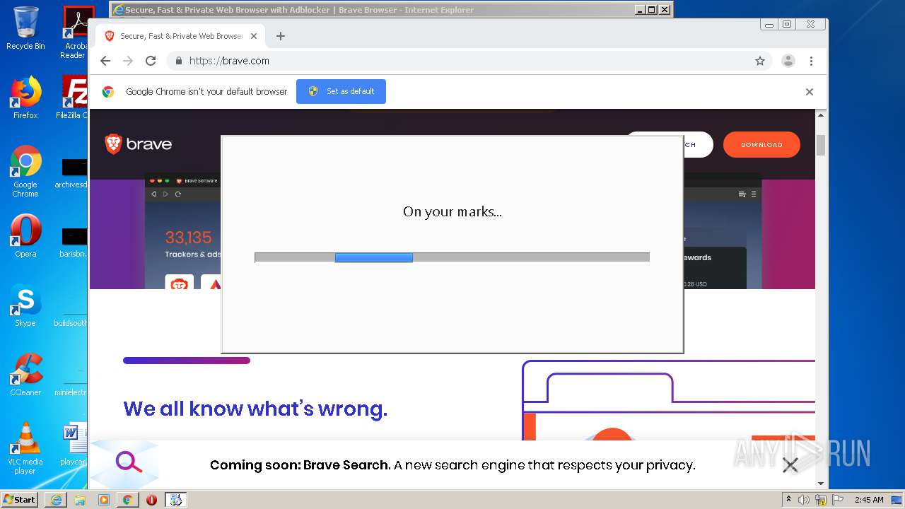Click the installer progress bar

pyautogui.click(x=452, y=257)
